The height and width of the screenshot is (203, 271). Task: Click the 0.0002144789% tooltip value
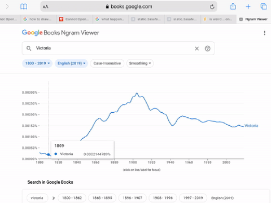pyautogui.click(x=97, y=154)
